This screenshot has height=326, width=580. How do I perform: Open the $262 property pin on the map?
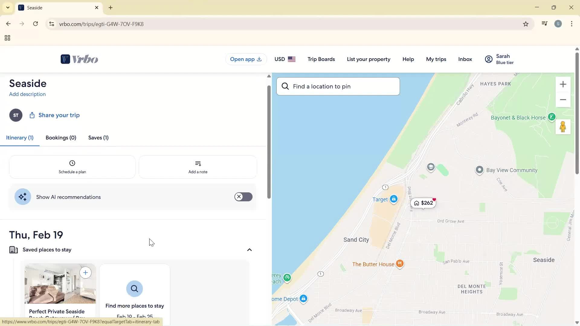pyautogui.click(x=424, y=203)
